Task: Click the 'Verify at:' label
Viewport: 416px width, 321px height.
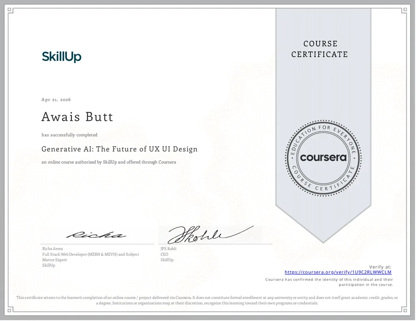Action: pyautogui.click(x=380, y=267)
